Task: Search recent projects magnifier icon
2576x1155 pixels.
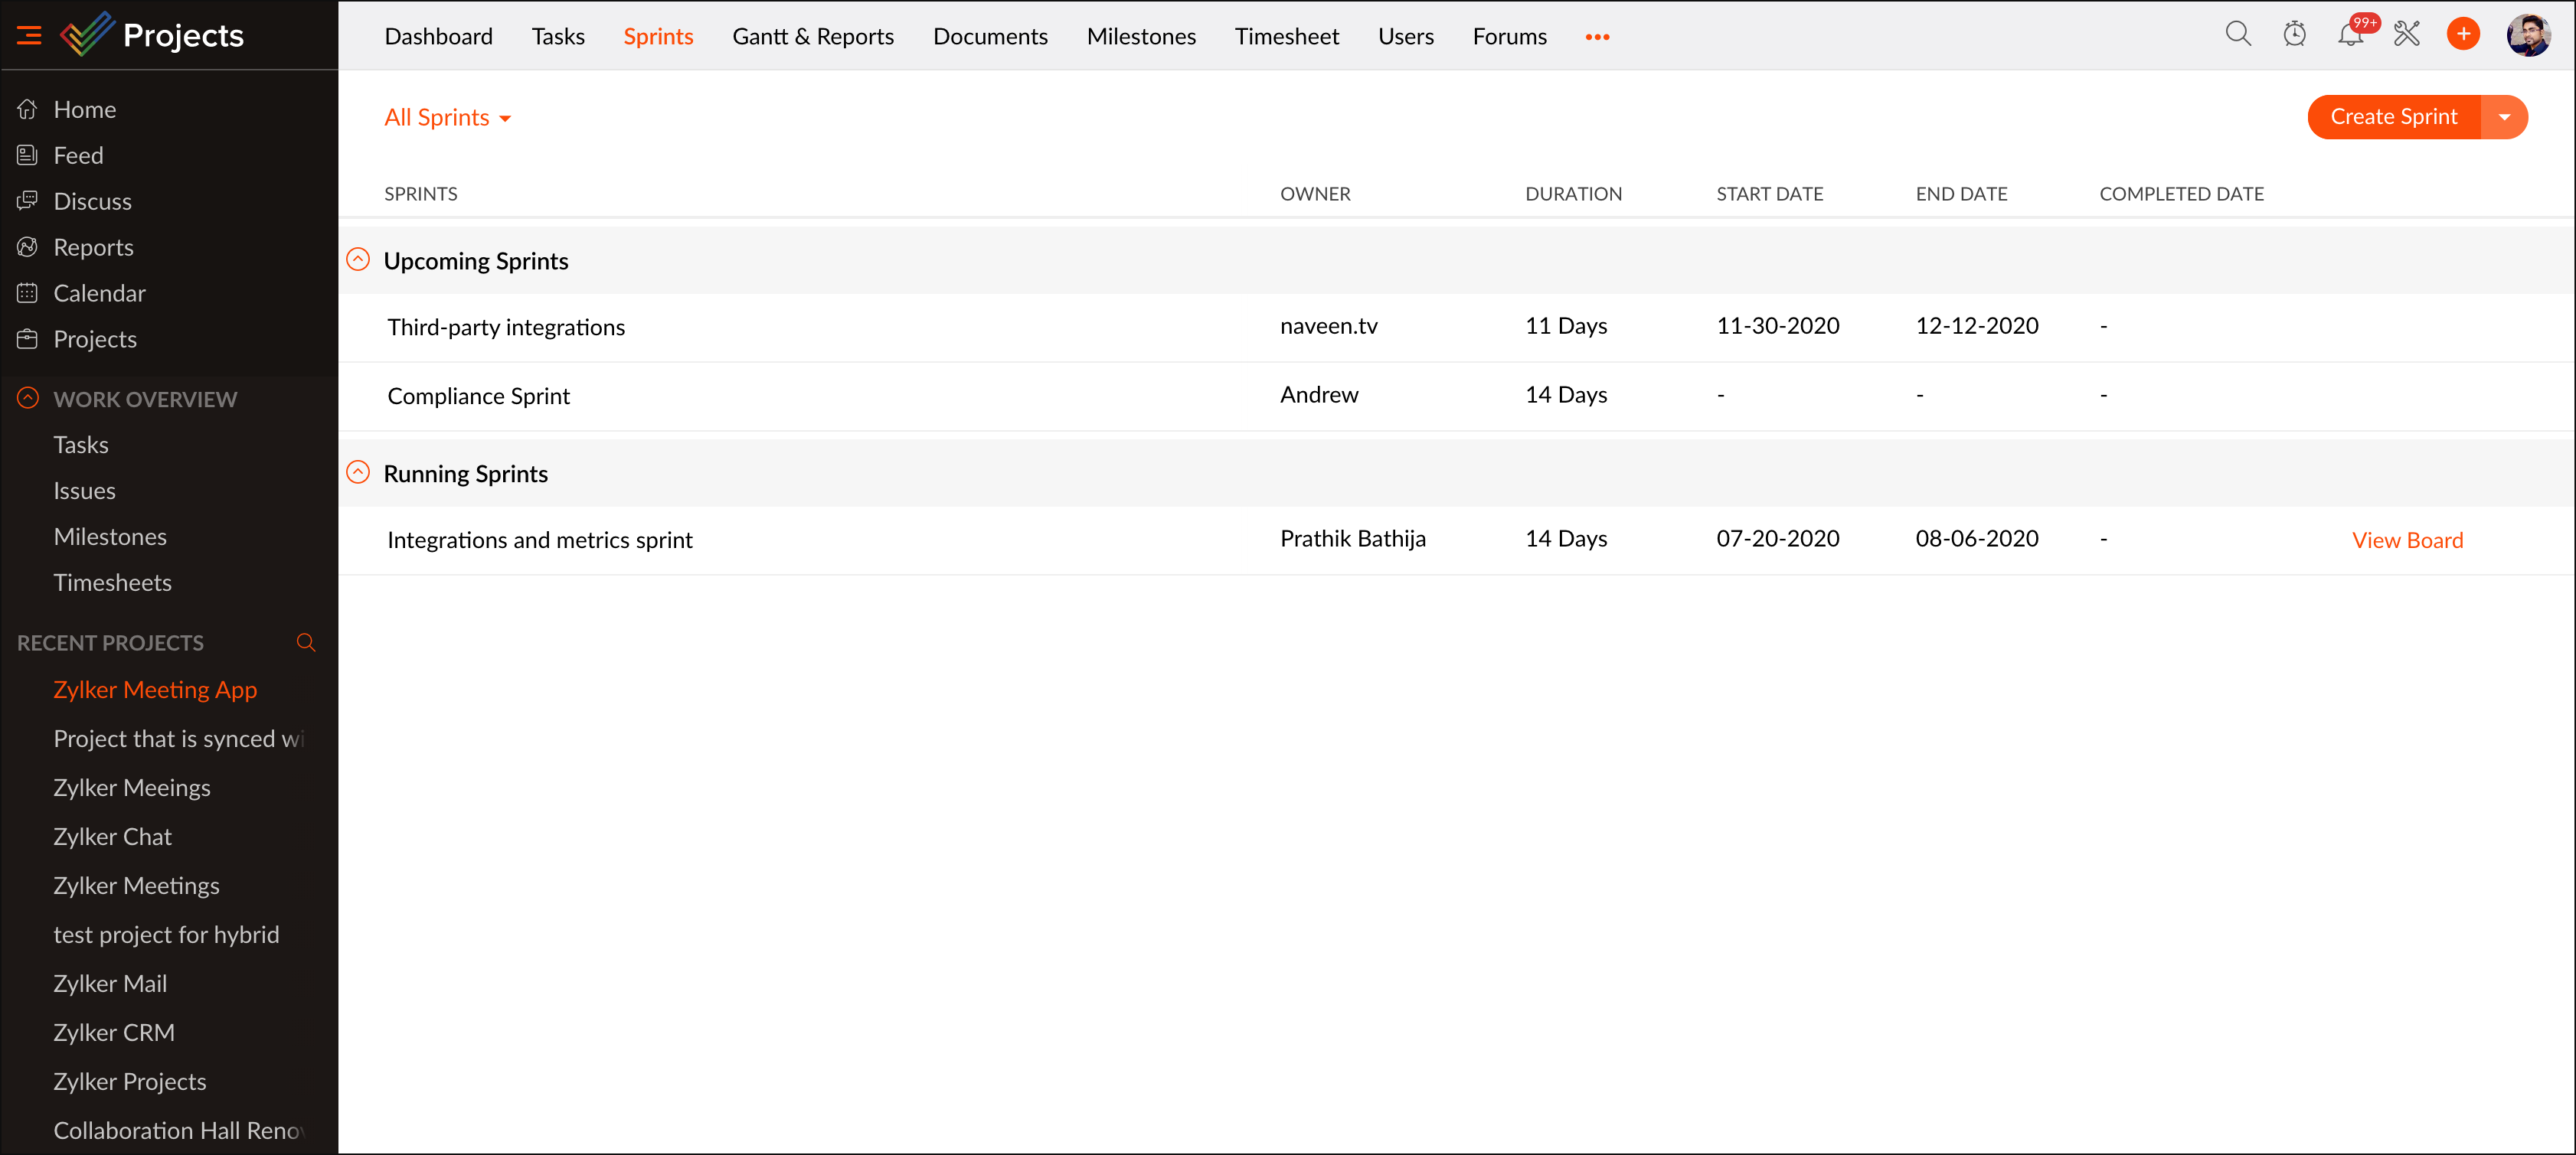Action: (306, 642)
